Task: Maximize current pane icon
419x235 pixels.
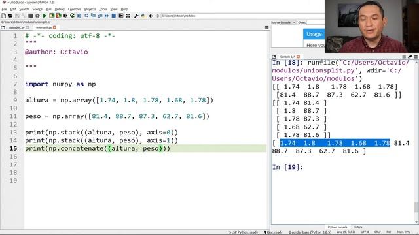Action: [128, 16]
